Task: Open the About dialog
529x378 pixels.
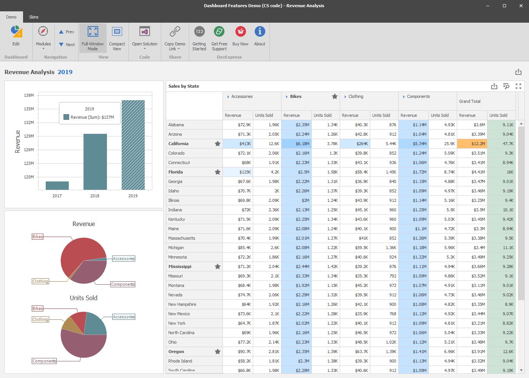Action: 260,31
